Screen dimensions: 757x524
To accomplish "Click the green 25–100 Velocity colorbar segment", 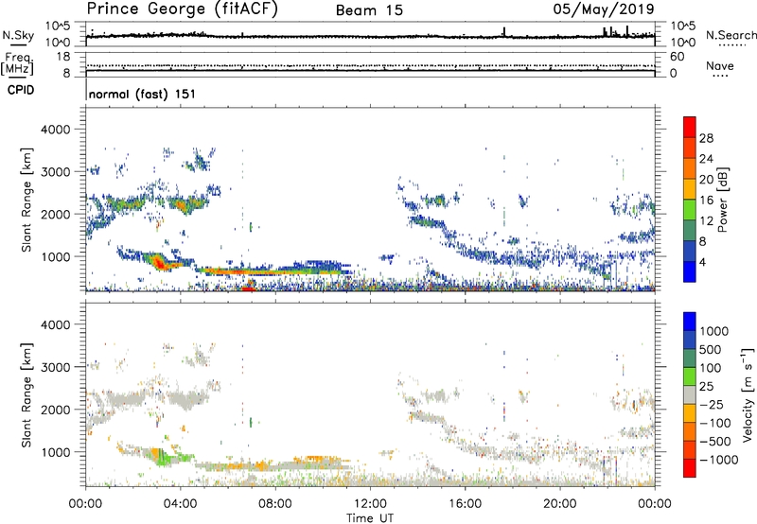I will (690, 376).
